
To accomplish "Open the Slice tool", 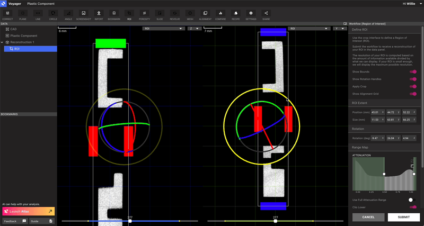I will (x=160, y=13).
